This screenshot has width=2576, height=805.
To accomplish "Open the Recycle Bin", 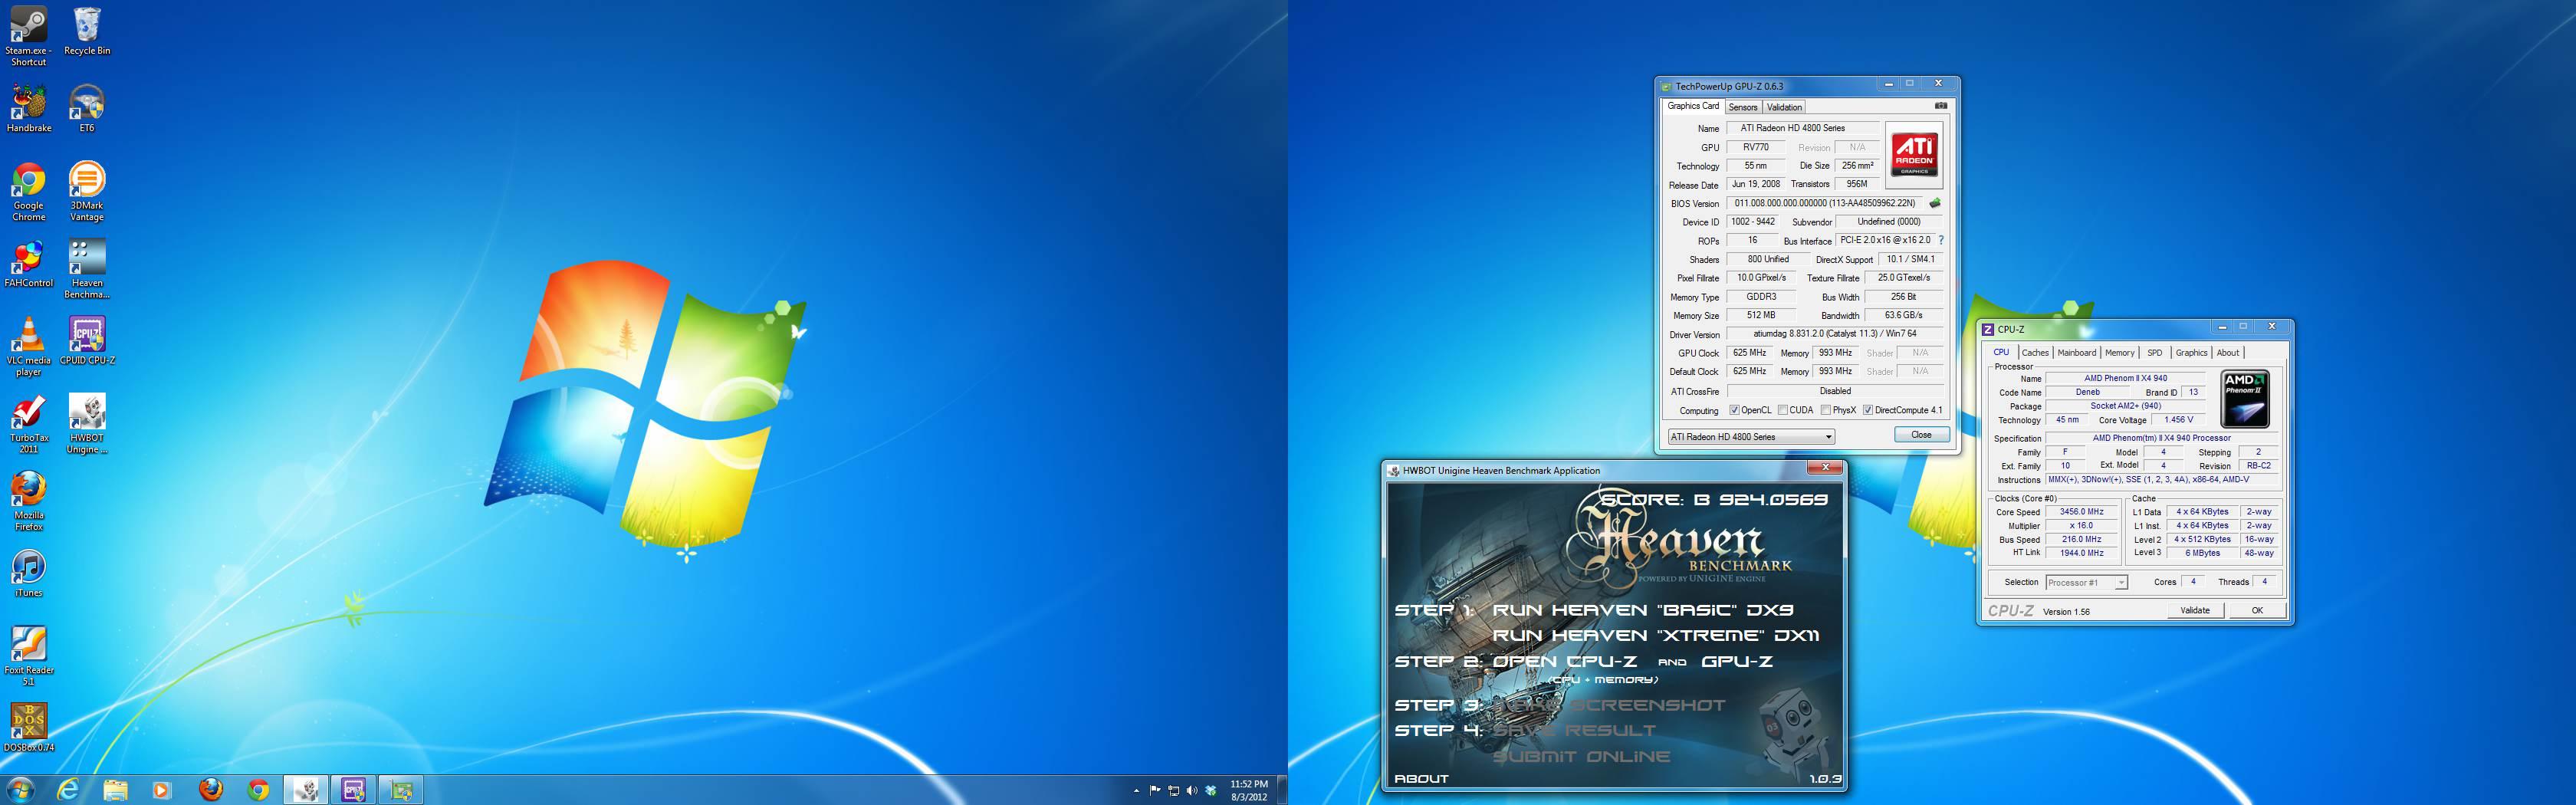I will coord(87,31).
